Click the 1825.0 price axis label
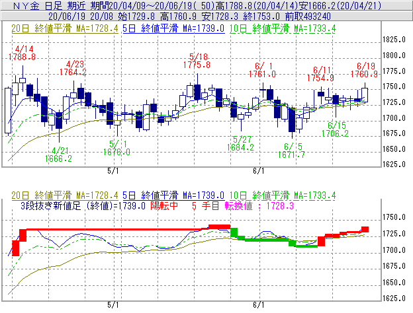Viewport: 413px width, 313px height. 394,40
